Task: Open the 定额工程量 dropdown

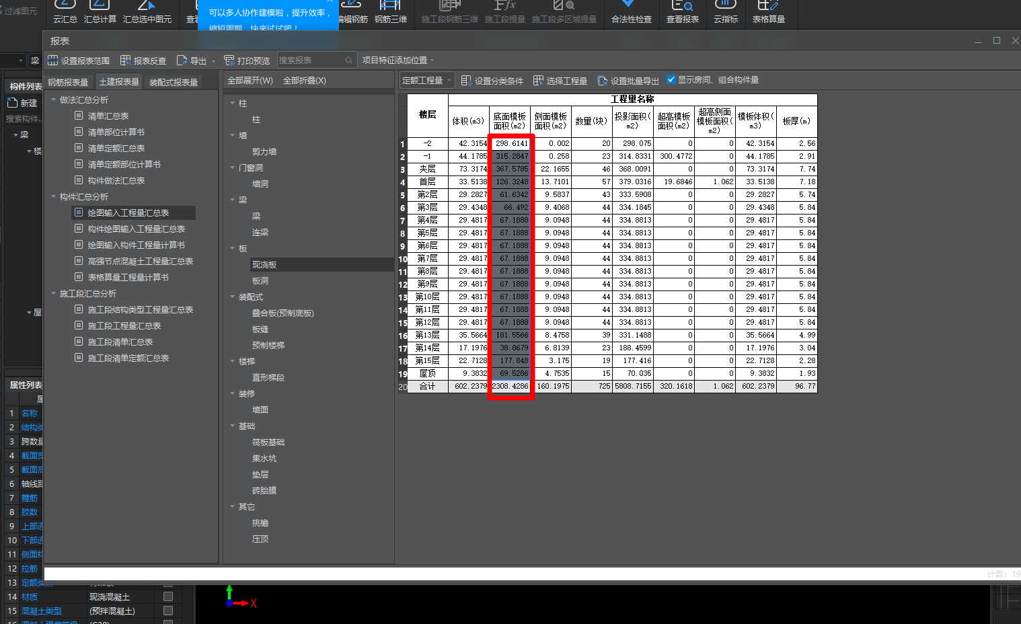Action: (426, 81)
